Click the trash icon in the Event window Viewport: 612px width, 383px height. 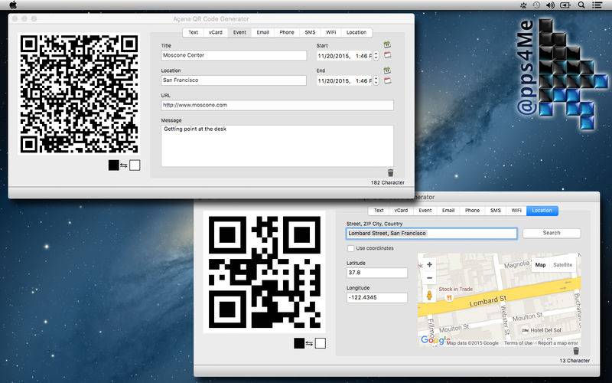point(390,173)
